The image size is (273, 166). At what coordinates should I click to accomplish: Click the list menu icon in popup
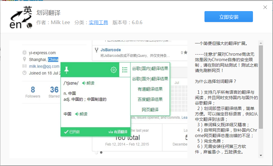click(x=125, y=70)
